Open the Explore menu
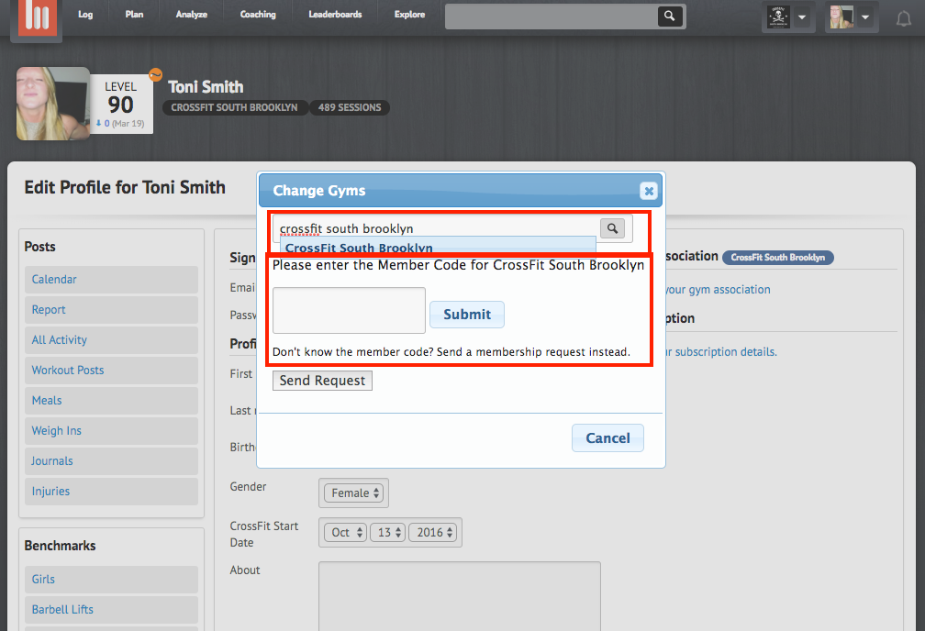This screenshot has width=925, height=631. click(409, 15)
